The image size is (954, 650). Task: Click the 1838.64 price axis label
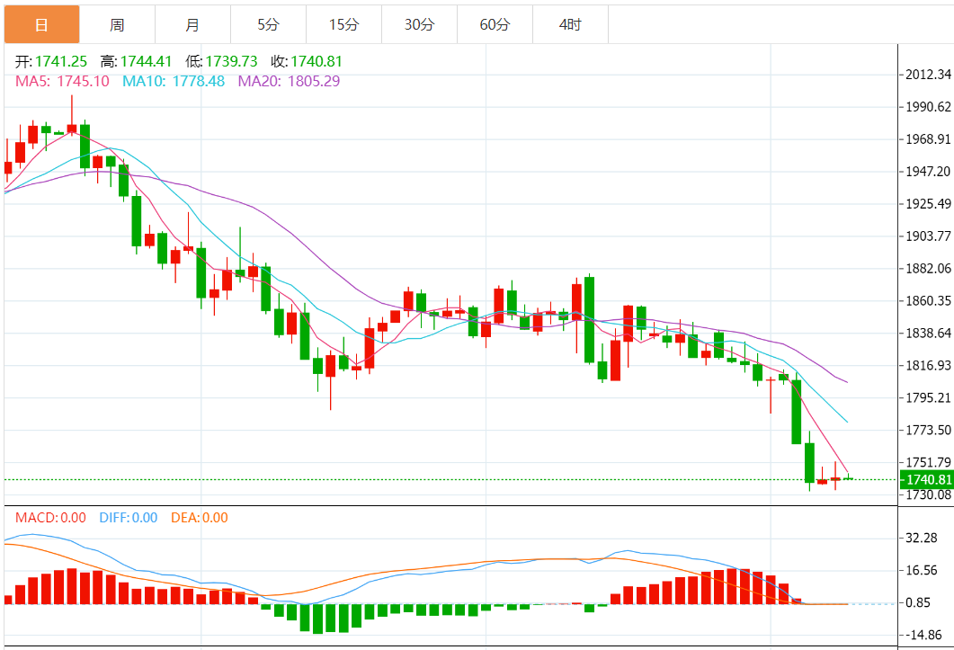click(929, 333)
